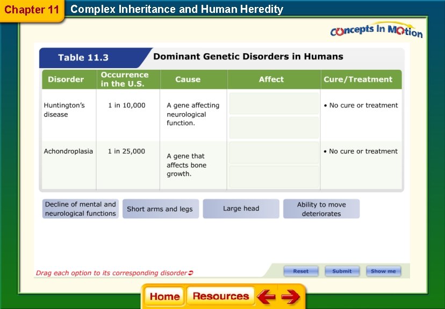Select the Decline of mental functions tile
Screen dimensions: 445x309
pyautogui.click(x=80, y=208)
